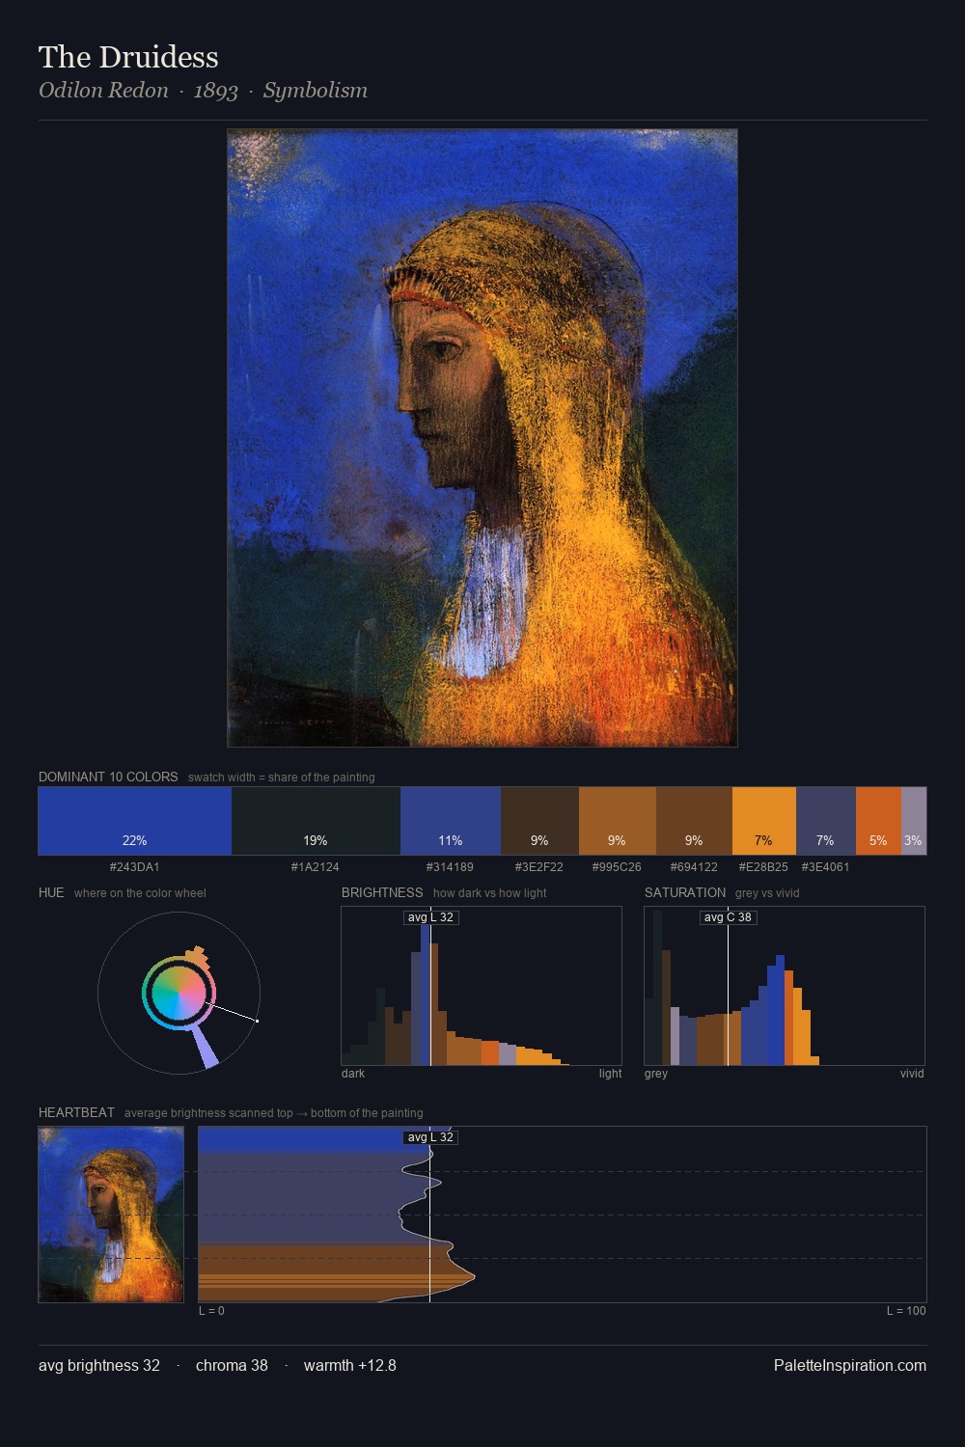Click the 'vivid' axis label

(x=912, y=1074)
